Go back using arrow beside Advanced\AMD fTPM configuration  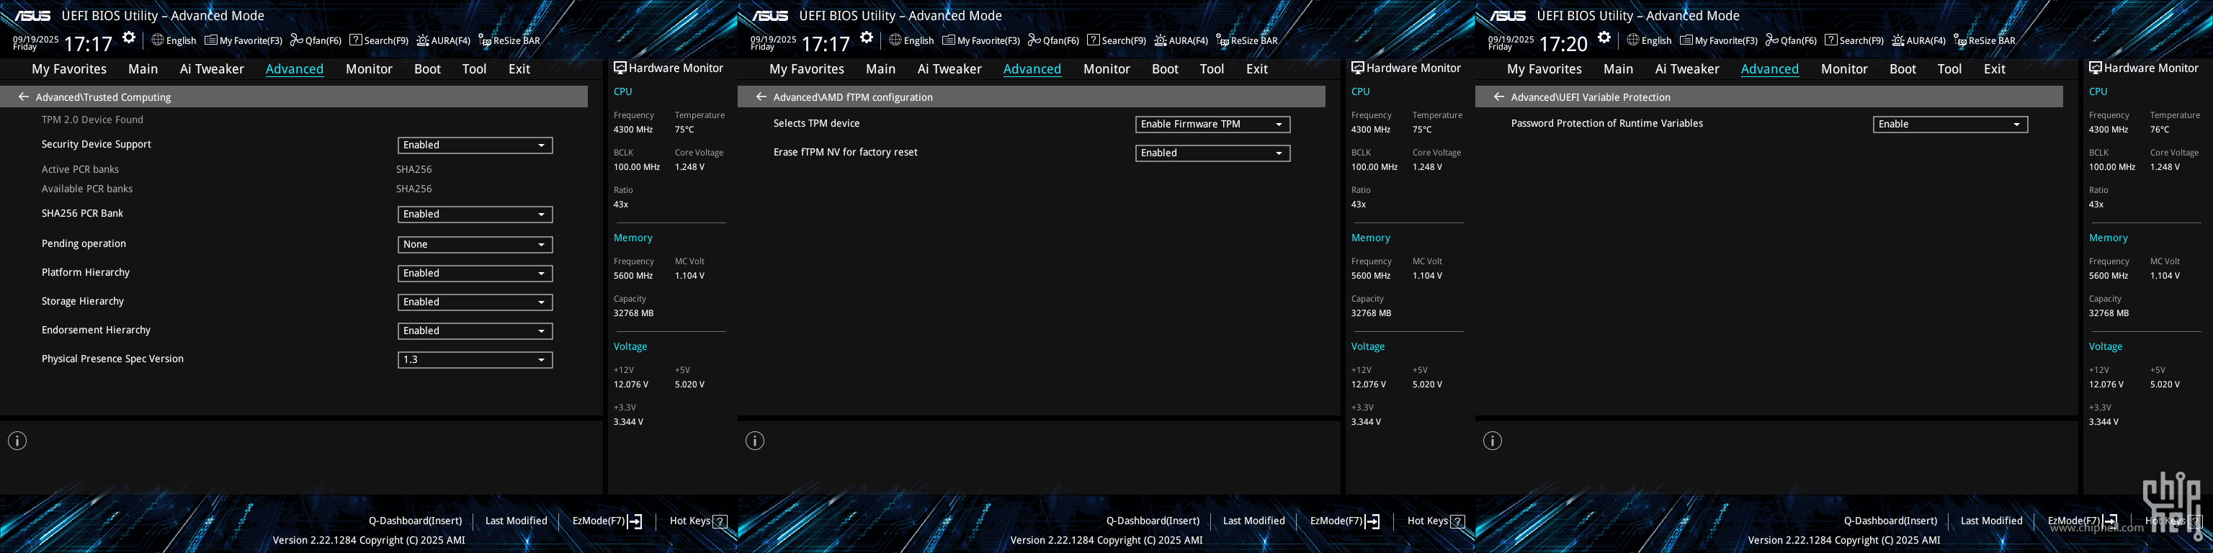[761, 97]
